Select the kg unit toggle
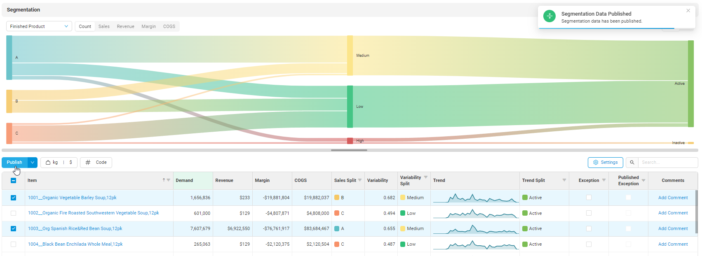This screenshot has width=702, height=256. click(52, 163)
